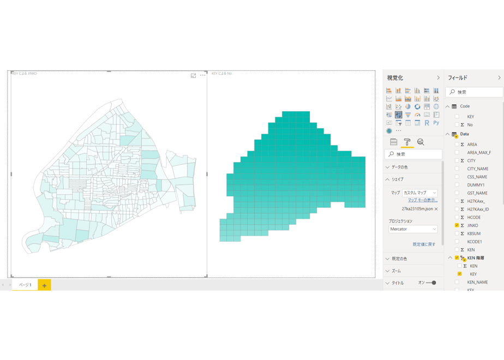Screen dimensions: 504x360
Task: Click the fields search input box
Action: click(x=475, y=92)
